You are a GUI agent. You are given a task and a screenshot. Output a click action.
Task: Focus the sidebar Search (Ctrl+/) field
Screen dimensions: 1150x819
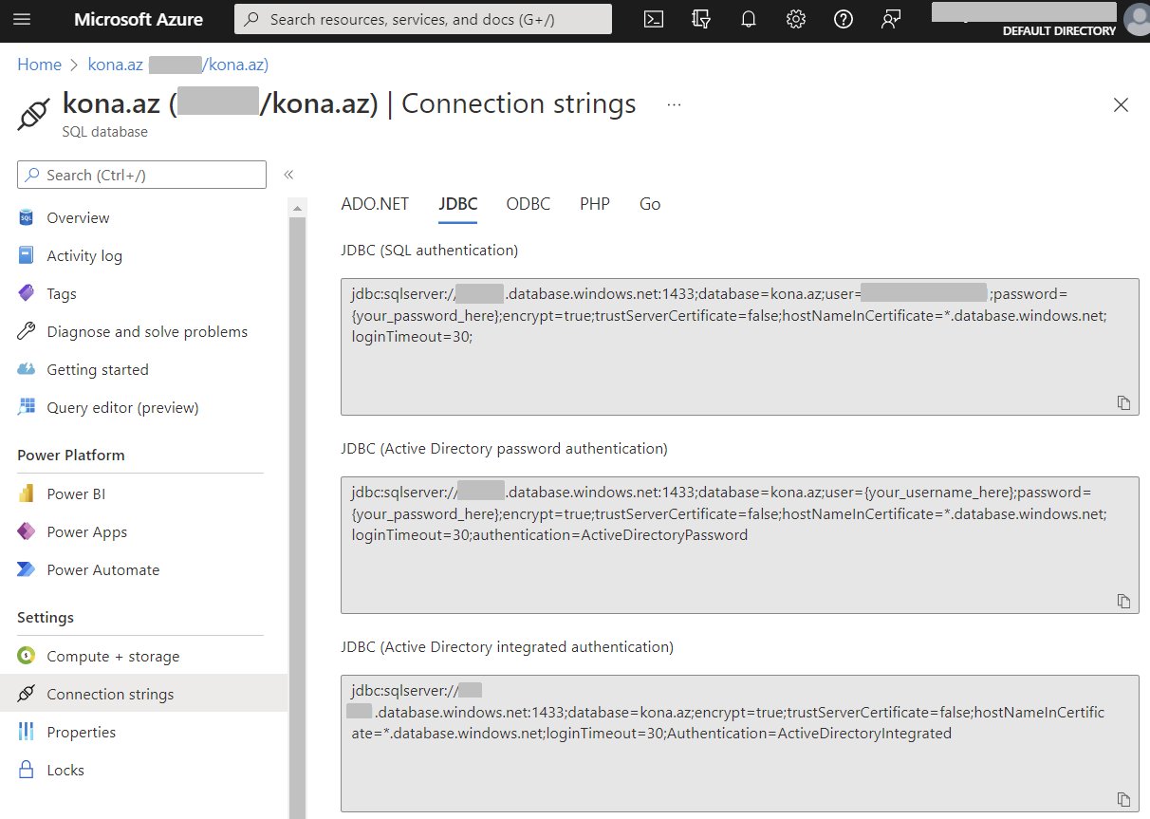141,175
